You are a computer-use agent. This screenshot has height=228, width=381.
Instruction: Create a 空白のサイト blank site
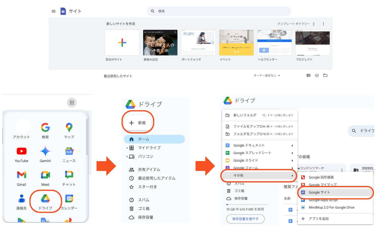point(122,43)
